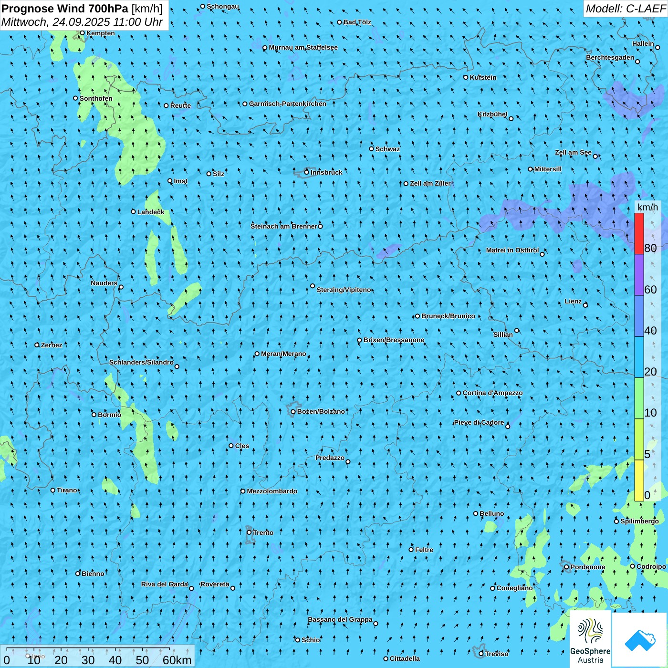Click the Landeck station circle
The height and width of the screenshot is (668, 668).
pos(134,211)
